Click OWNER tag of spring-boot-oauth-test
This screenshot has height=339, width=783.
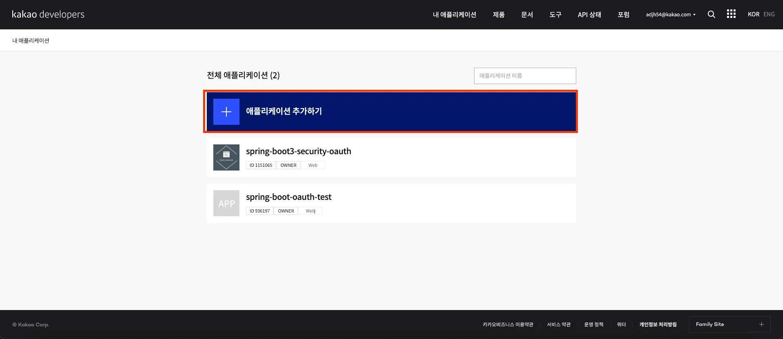(286, 211)
